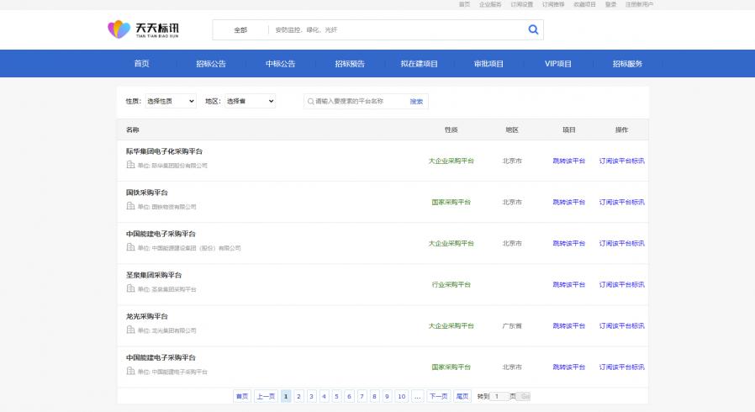755x412 pixels.
Task: Select 拟在建项目 from the main menu
Action: [x=419, y=64]
